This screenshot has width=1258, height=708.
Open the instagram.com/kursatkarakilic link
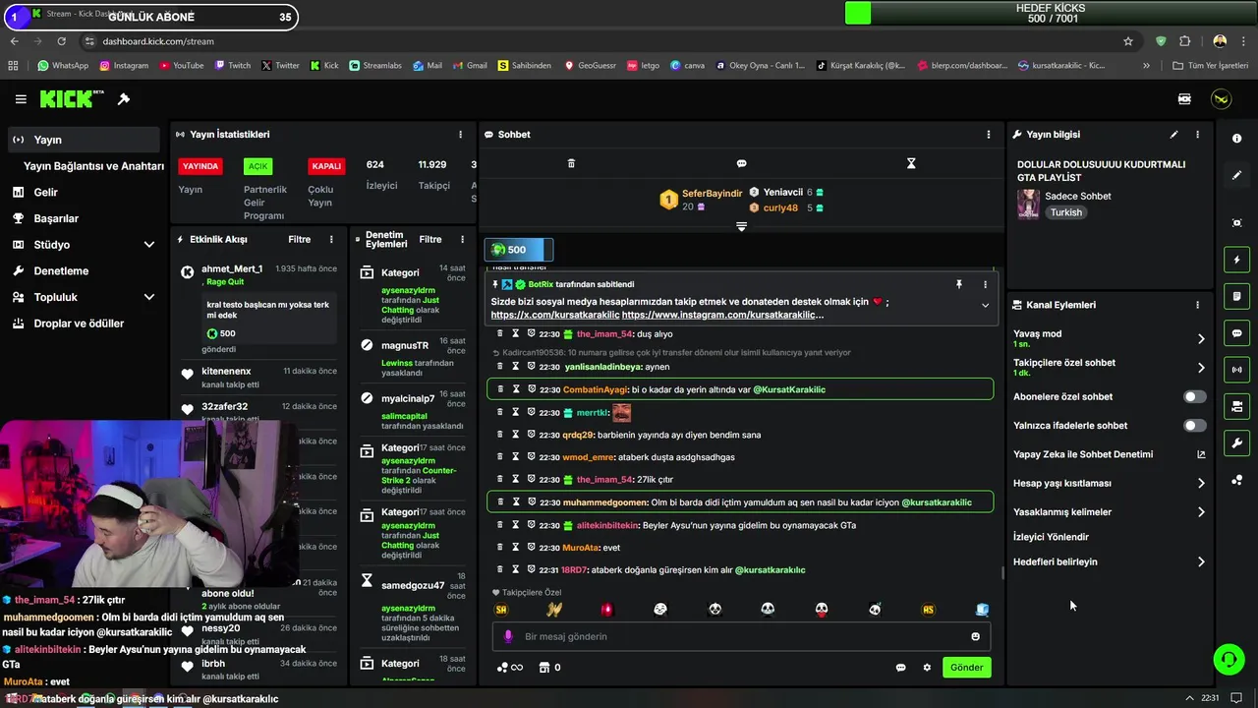point(722,315)
